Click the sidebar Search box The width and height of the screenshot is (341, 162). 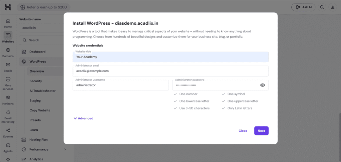tap(41, 40)
